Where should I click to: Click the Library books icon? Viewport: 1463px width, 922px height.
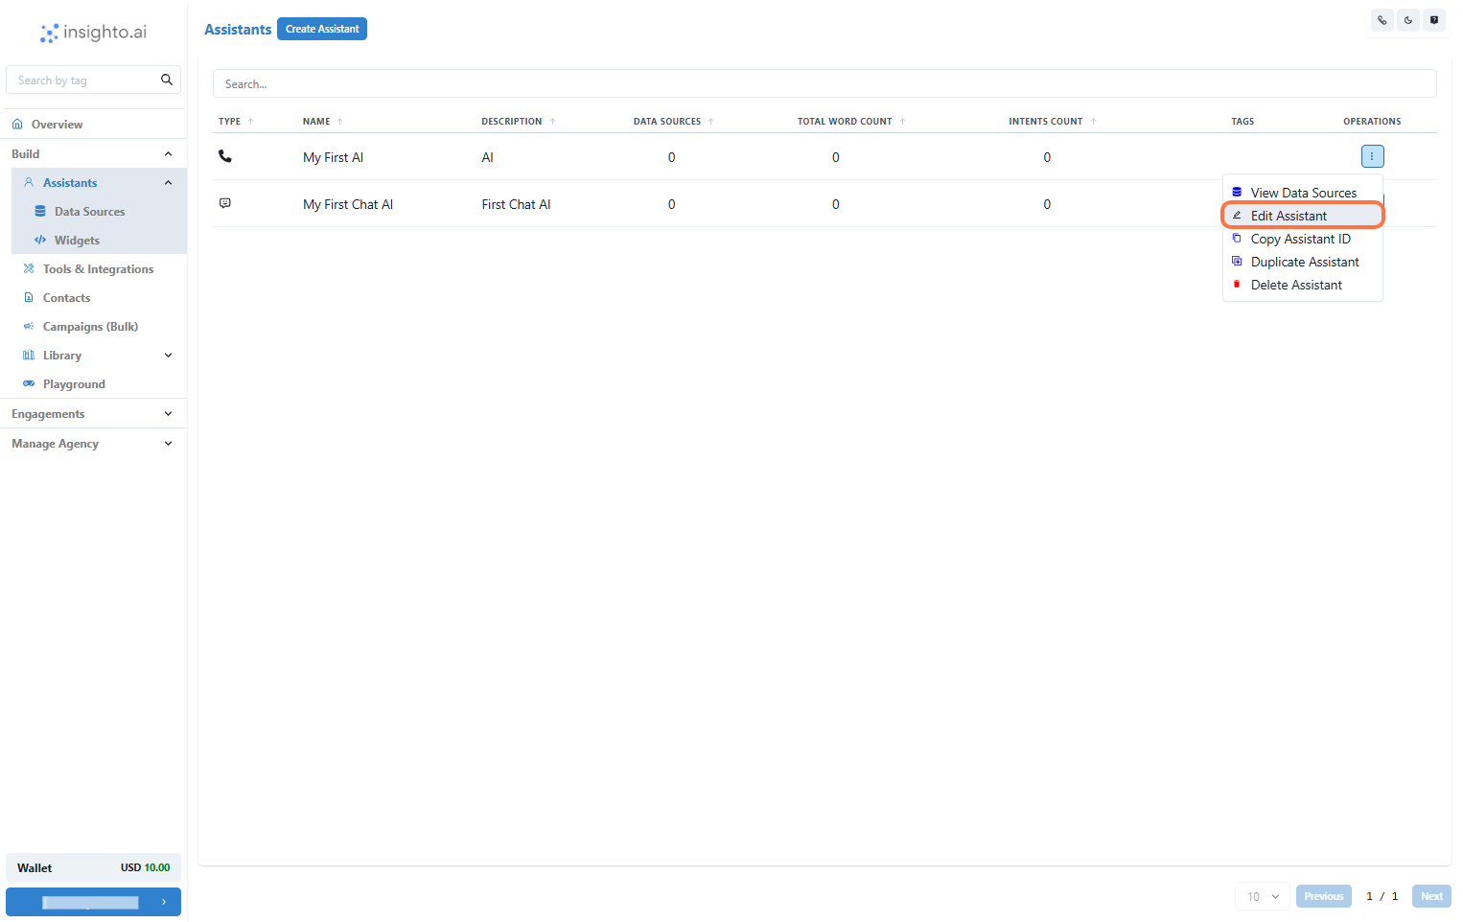click(29, 355)
